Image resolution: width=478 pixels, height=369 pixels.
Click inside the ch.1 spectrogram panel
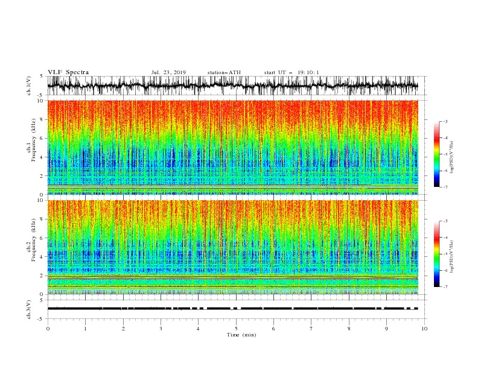point(232,147)
